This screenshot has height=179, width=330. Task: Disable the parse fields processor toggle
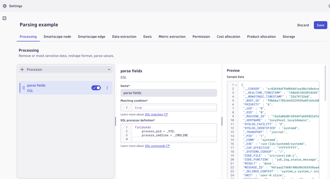96,88
